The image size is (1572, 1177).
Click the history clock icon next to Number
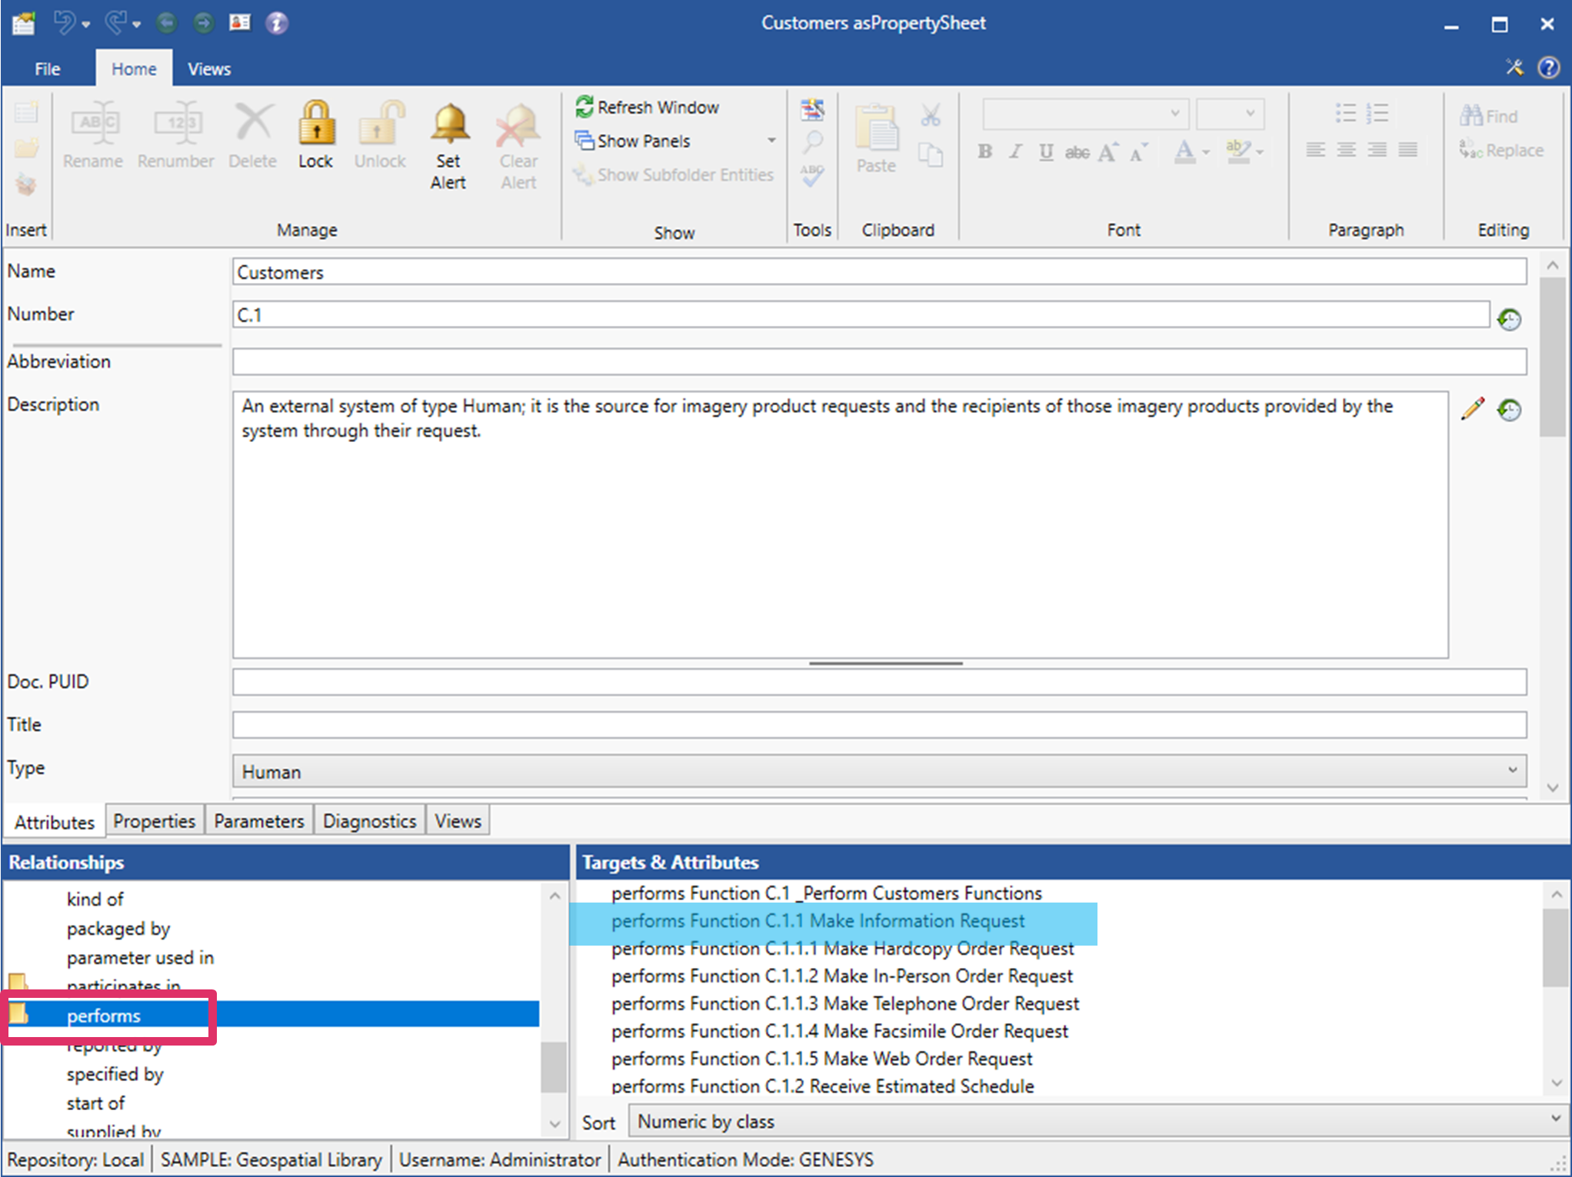[x=1509, y=318]
